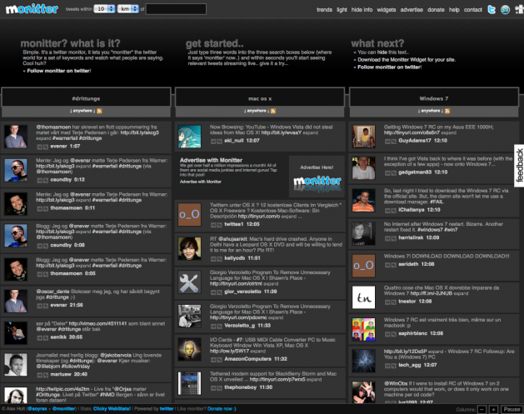Click the location input field in header
This screenshot has height=414, width=524.
point(176,9)
